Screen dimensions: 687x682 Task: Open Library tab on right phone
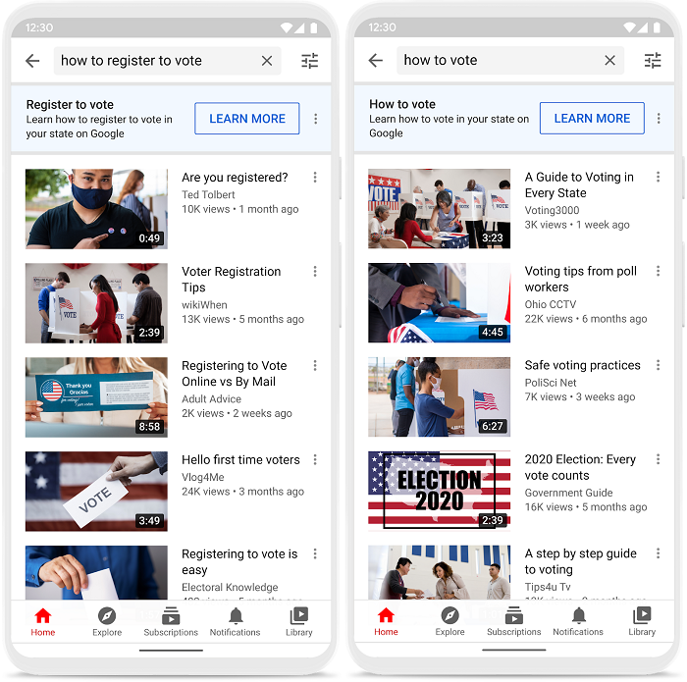(x=642, y=621)
